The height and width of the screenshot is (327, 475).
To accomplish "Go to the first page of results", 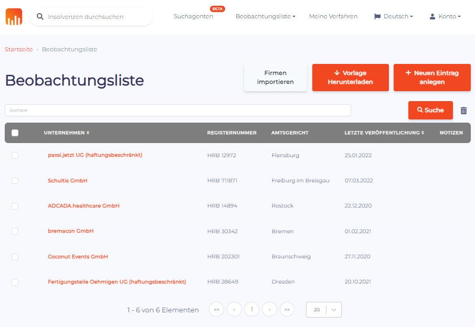I will (216, 310).
